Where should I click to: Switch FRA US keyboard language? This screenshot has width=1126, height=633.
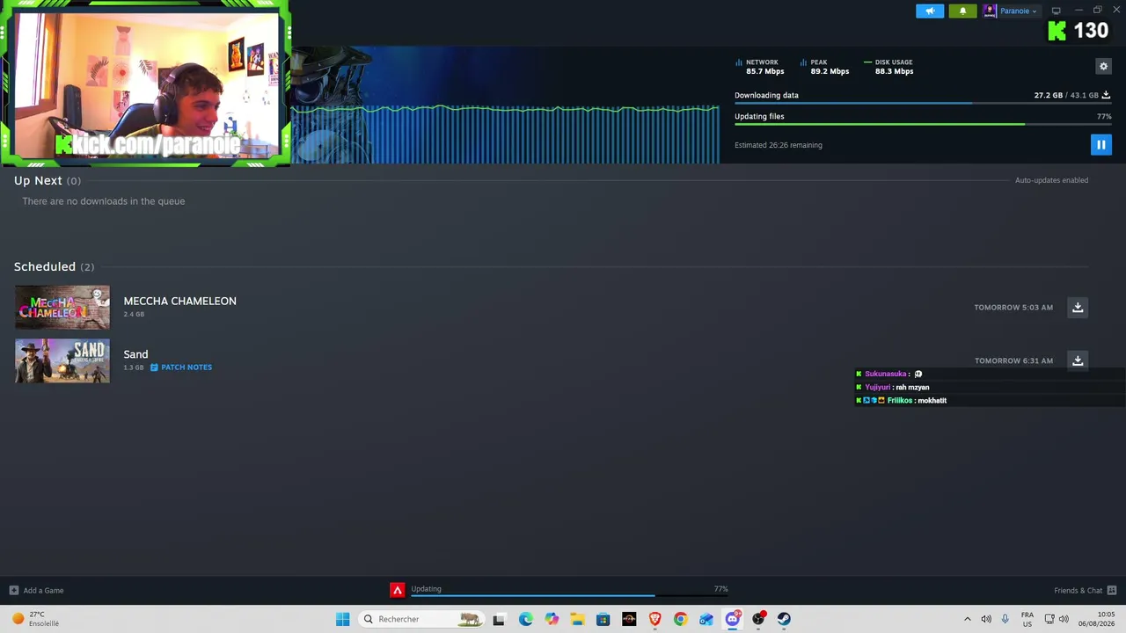pos(1027,619)
